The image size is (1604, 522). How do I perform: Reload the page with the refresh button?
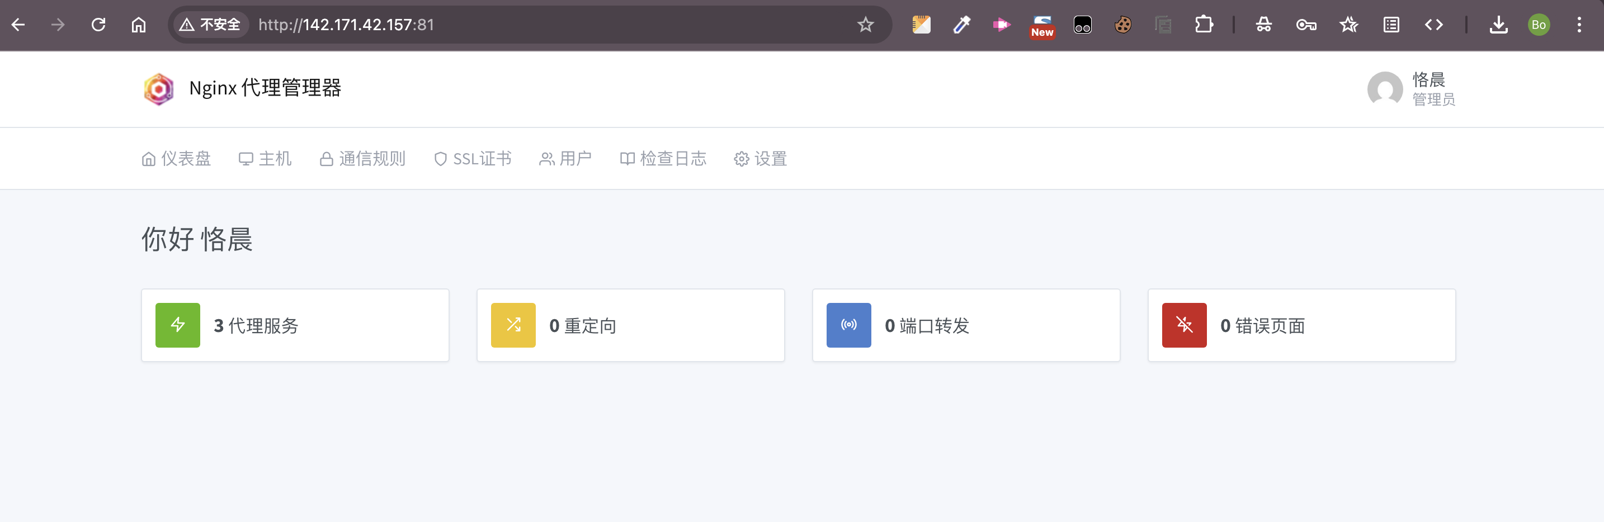coord(98,25)
